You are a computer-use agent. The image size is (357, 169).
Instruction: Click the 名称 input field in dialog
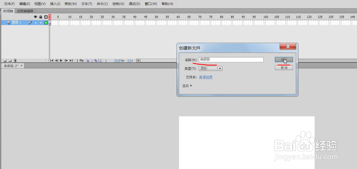[x=231, y=60]
